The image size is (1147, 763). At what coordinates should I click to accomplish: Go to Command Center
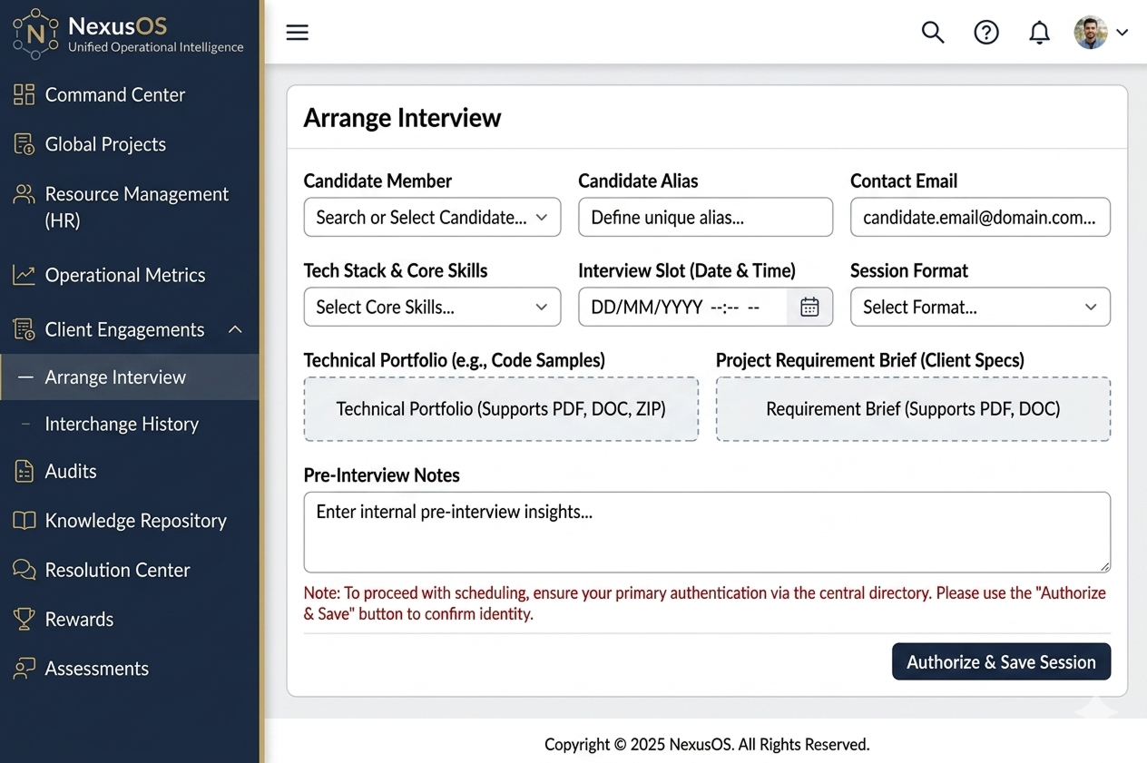point(114,94)
